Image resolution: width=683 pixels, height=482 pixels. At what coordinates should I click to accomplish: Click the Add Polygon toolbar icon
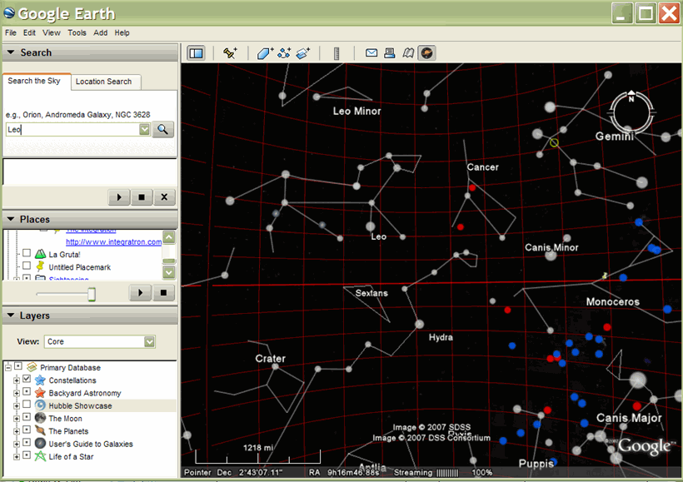tap(265, 53)
